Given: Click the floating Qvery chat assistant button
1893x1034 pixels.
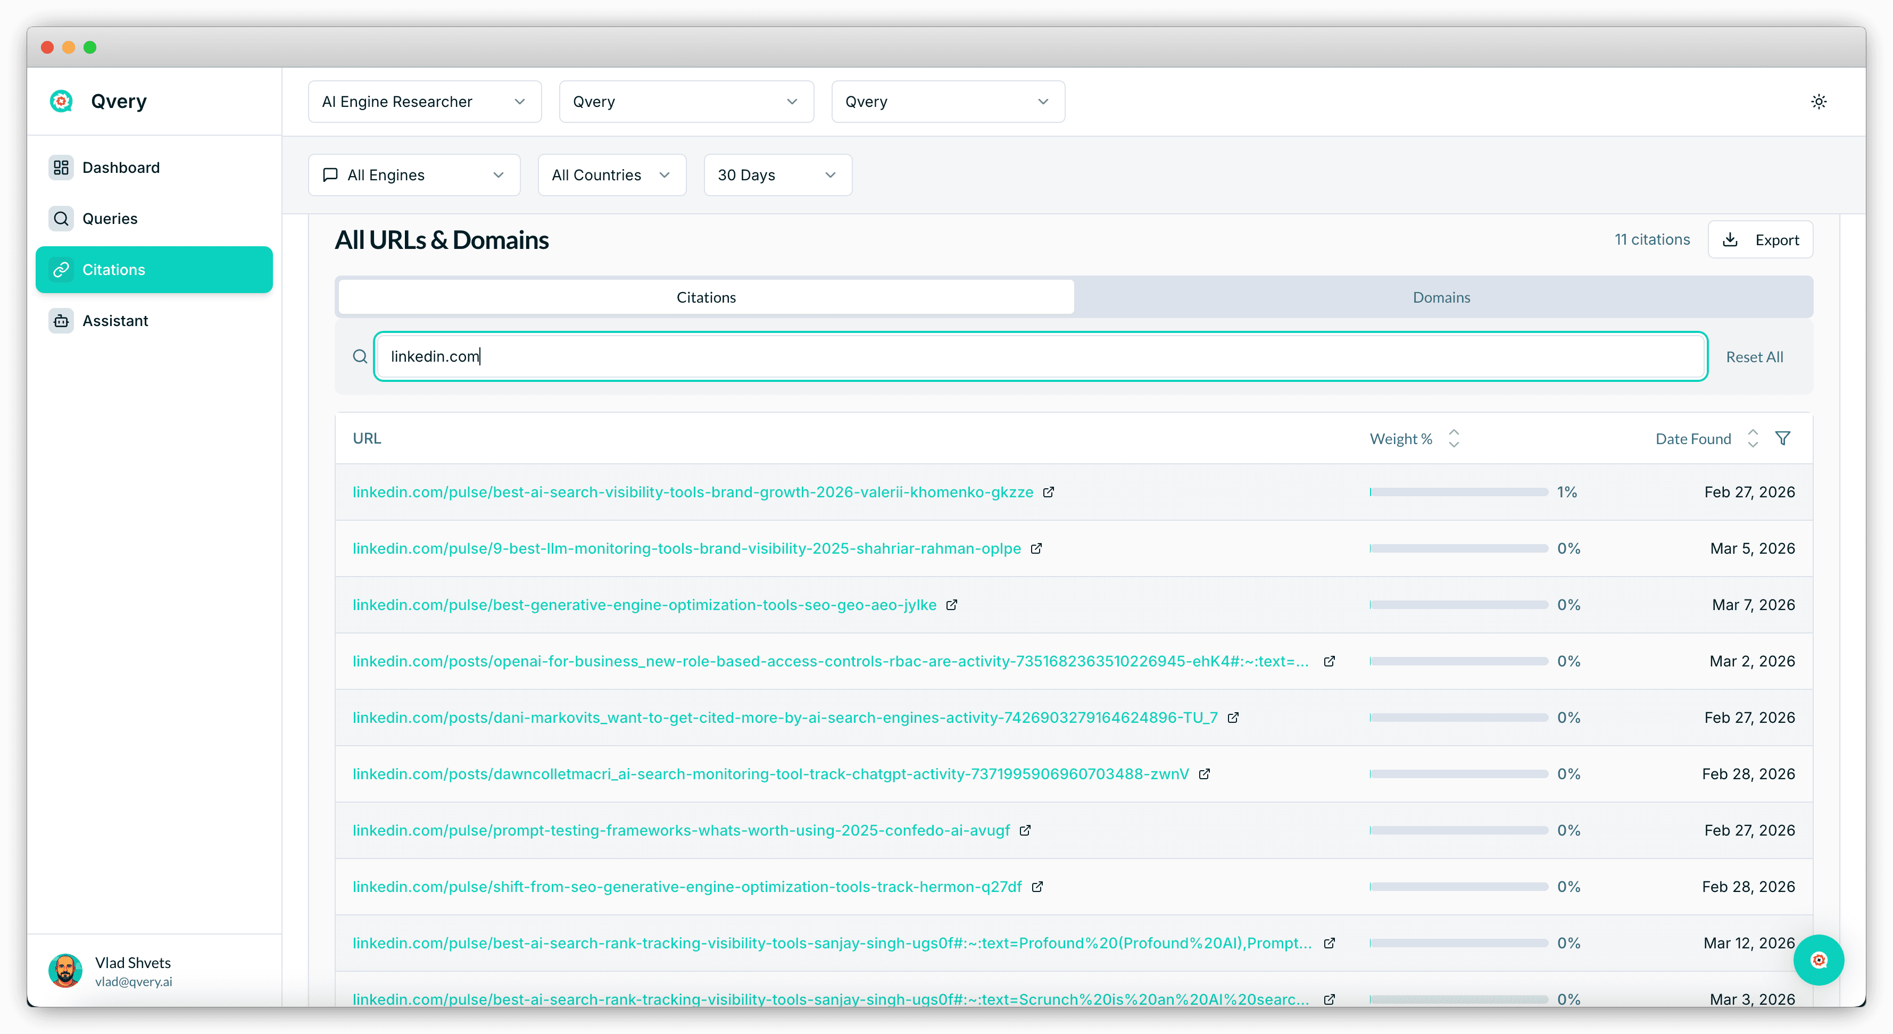Looking at the screenshot, I should [x=1818, y=960].
